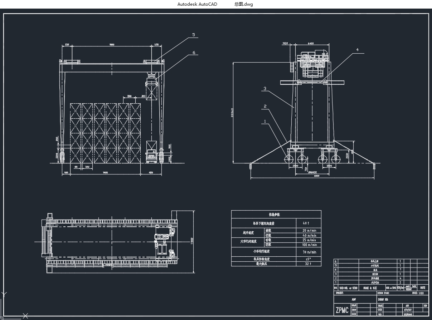Viewport: 432px width, 320px height.
Task: Click the callout number 1 label
Action: coord(265,122)
